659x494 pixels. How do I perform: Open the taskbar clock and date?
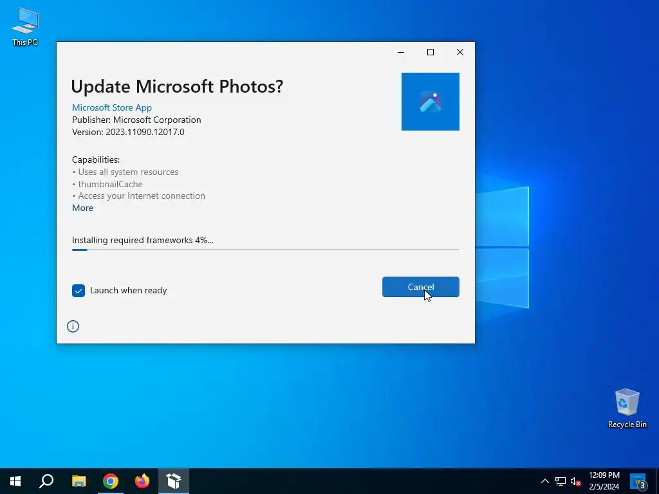604,481
